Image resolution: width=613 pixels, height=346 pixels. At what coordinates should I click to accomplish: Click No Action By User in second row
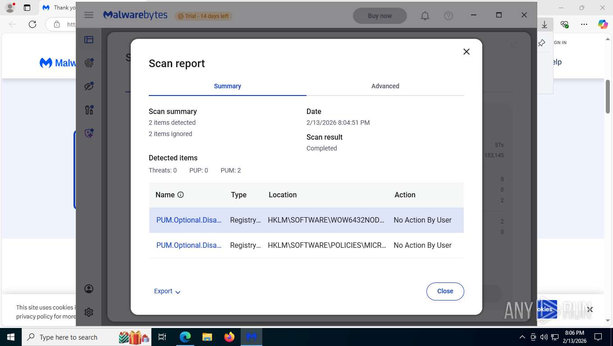pyautogui.click(x=422, y=245)
